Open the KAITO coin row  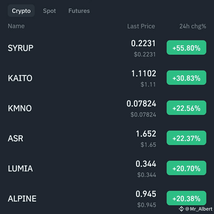[107, 78]
